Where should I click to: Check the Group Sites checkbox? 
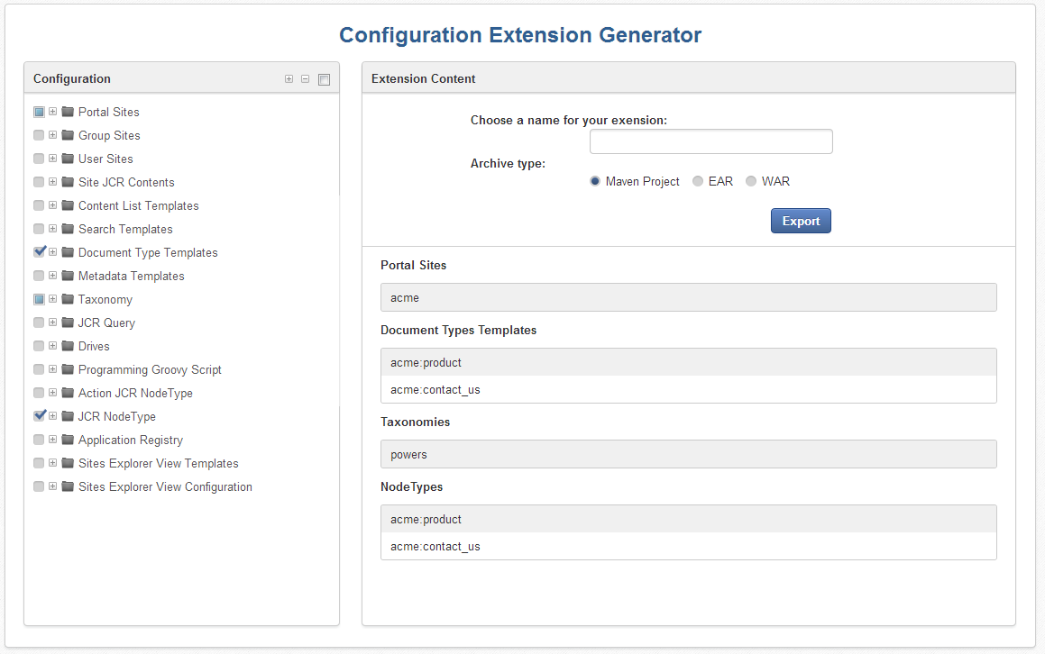tap(40, 135)
